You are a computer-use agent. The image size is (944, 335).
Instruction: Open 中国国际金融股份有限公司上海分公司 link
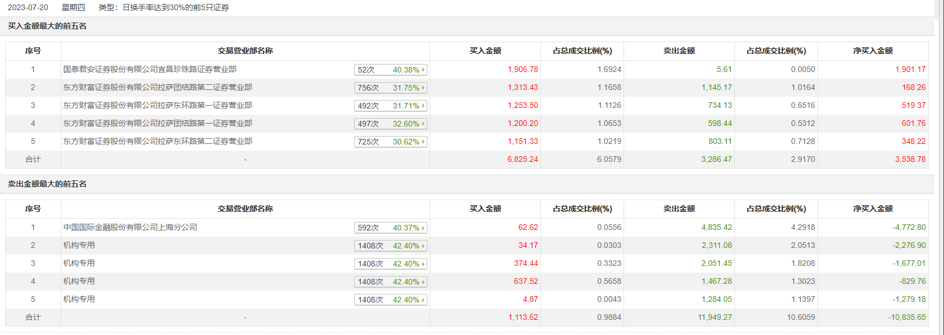(130, 227)
